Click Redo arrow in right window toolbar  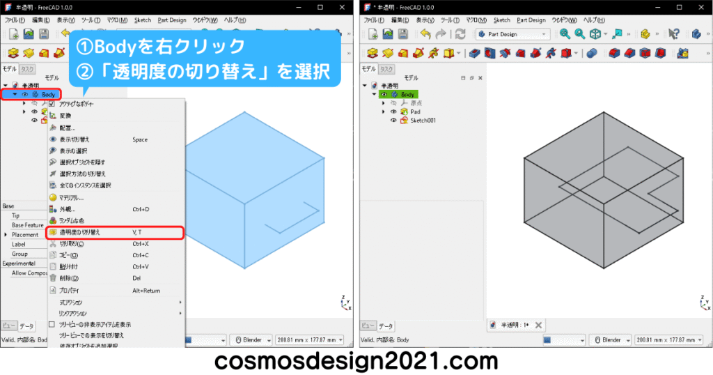(x=441, y=34)
